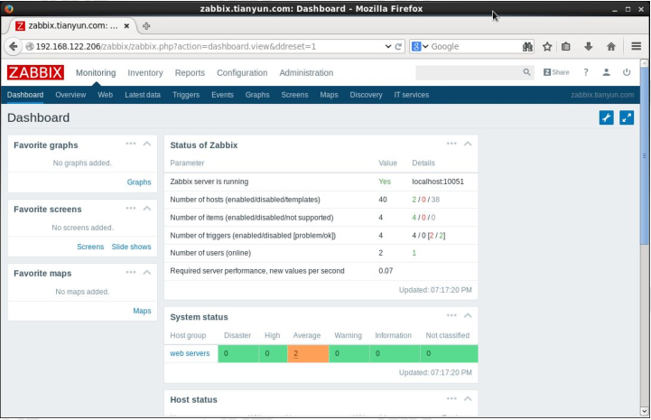Click the Zabbix search input field

(470, 72)
